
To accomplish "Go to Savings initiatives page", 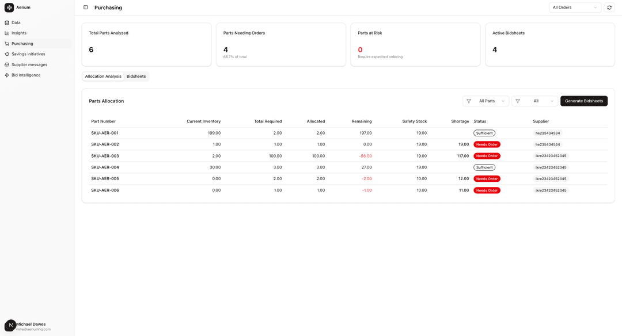I will point(28,54).
